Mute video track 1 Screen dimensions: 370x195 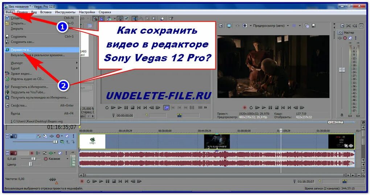pos(67,136)
